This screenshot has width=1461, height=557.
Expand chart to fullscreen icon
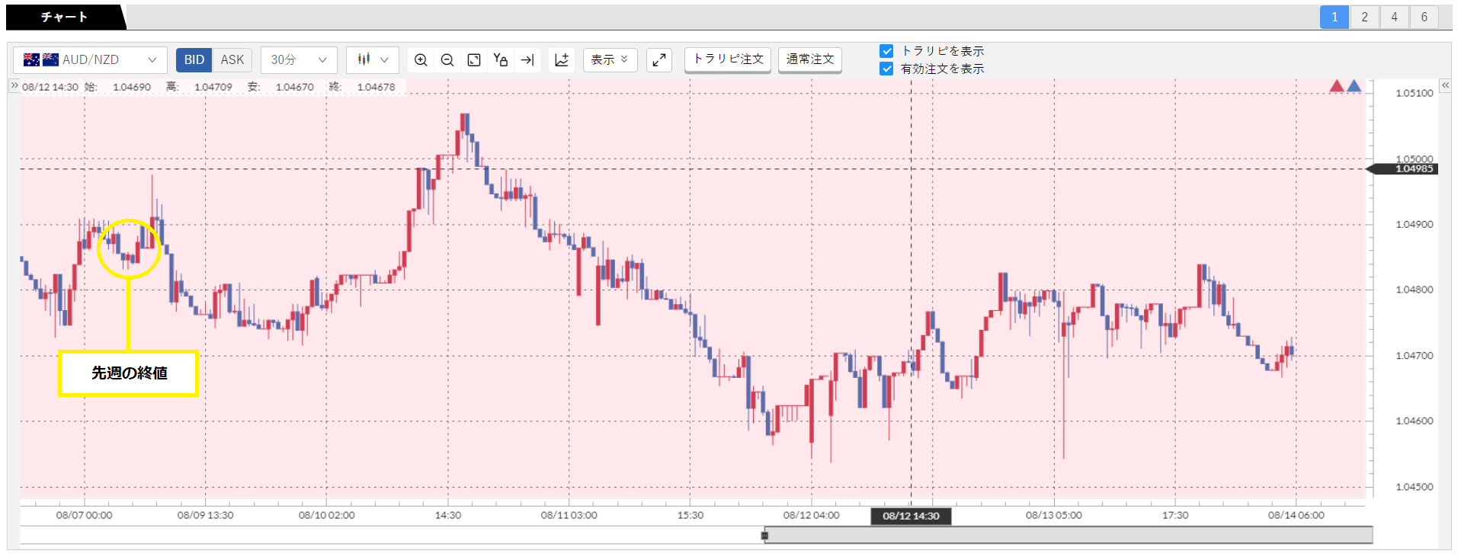click(659, 59)
